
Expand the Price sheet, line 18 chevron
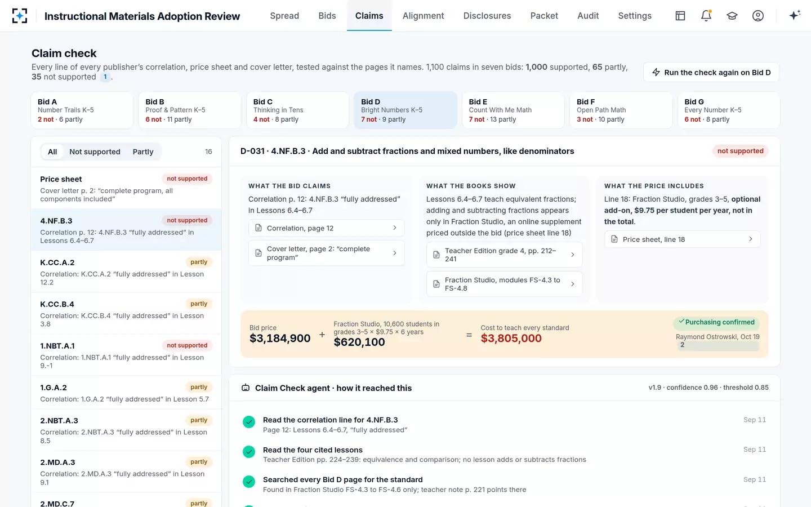tap(751, 239)
